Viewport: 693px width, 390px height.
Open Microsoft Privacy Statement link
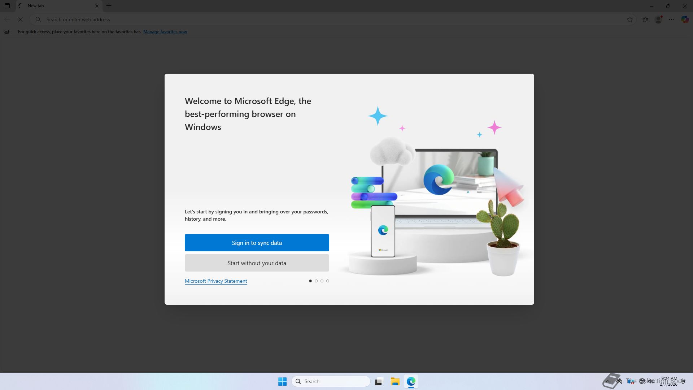pos(216,281)
